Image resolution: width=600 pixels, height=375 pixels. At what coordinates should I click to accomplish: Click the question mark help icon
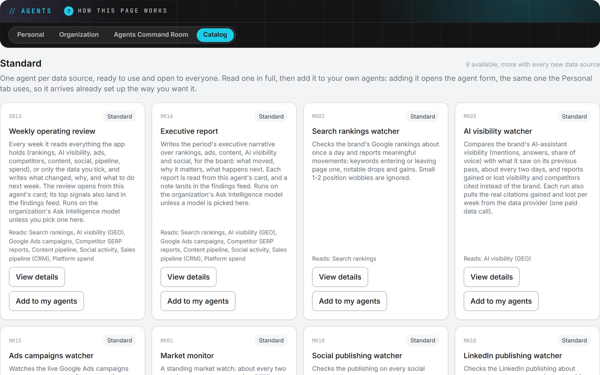click(68, 11)
